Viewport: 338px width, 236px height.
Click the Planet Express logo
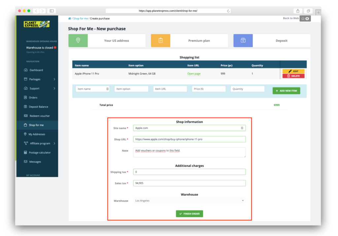tap(37, 24)
